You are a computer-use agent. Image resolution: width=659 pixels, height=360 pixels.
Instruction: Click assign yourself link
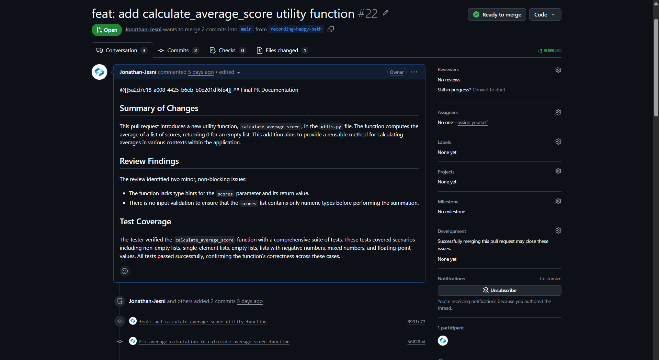[473, 122]
